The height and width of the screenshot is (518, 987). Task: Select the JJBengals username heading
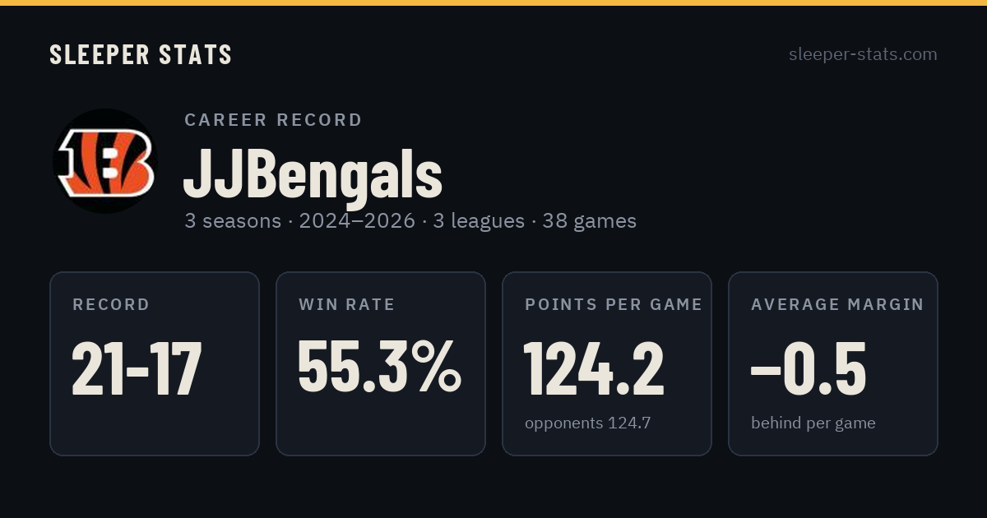313,173
